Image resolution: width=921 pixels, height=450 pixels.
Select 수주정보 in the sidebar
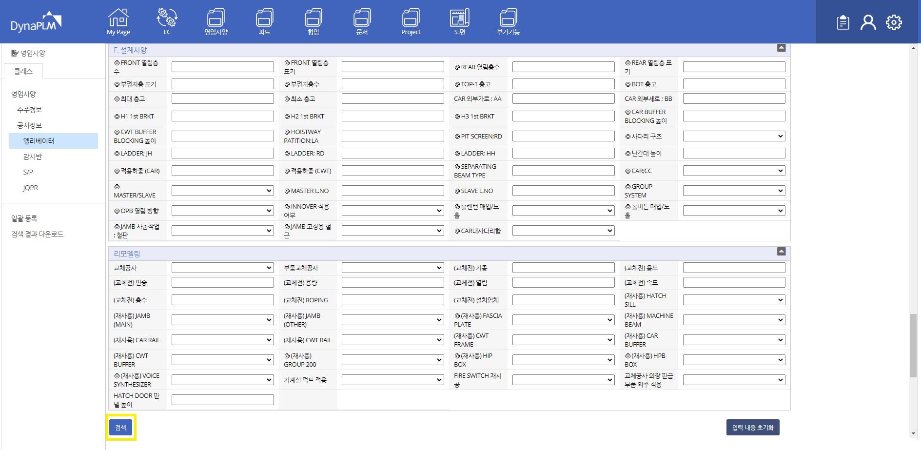[x=30, y=110]
